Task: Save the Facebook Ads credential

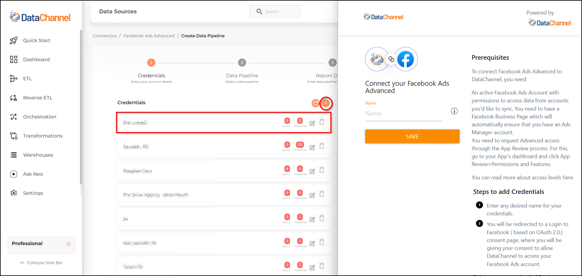Action: coord(412,136)
